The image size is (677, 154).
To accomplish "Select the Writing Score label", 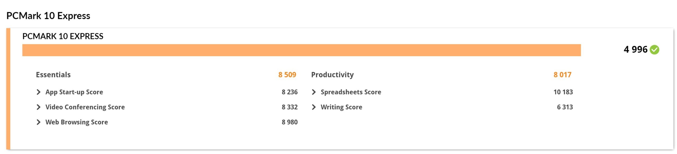I will click(341, 107).
